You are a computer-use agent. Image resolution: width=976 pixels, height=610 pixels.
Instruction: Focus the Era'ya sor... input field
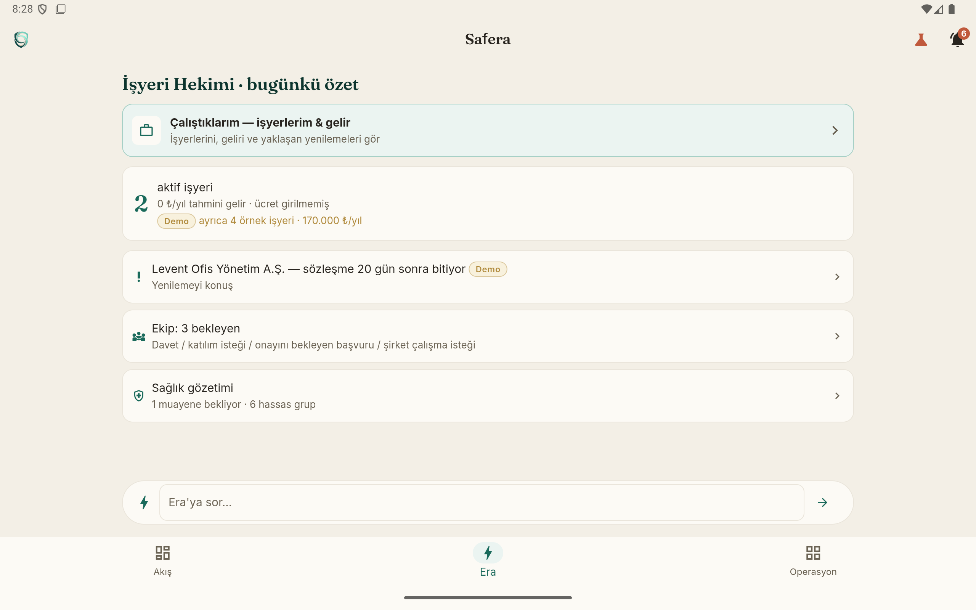[x=482, y=502]
